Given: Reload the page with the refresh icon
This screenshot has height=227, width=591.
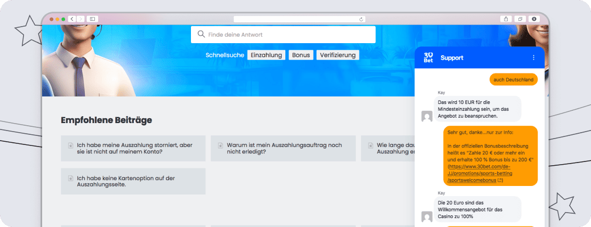Looking at the screenshot, I should 361,19.
